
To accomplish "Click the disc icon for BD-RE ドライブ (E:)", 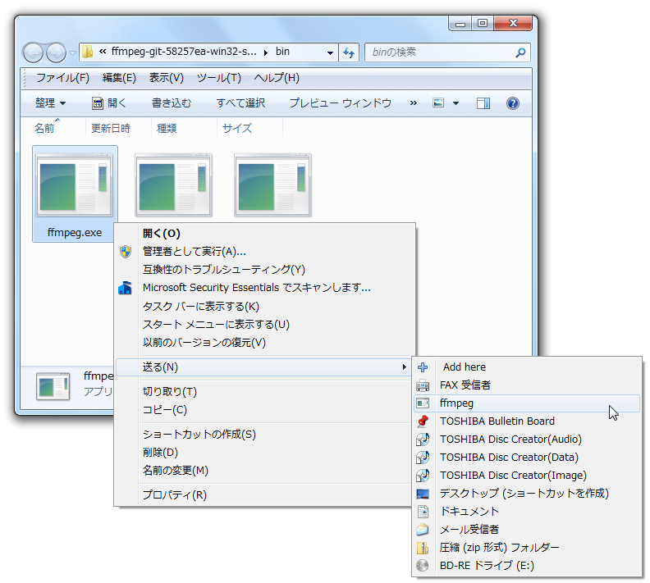I will (x=423, y=566).
